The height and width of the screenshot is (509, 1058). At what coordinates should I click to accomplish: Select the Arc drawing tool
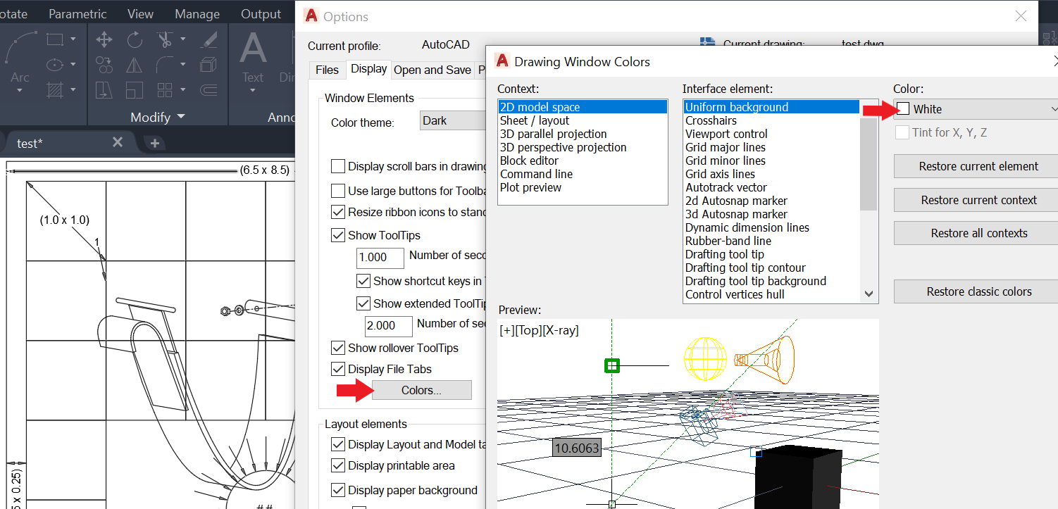coord(19,55)
